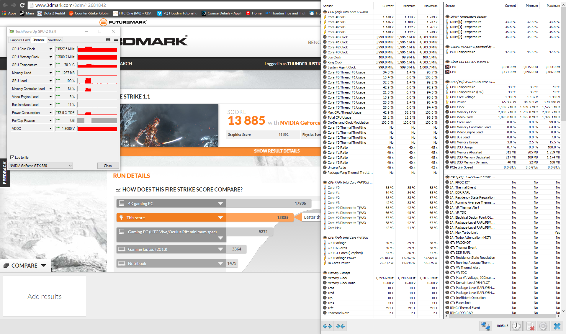Screen dimensions: 566x334
Task: Switch to the Validation tab
Action: [55, 40]
